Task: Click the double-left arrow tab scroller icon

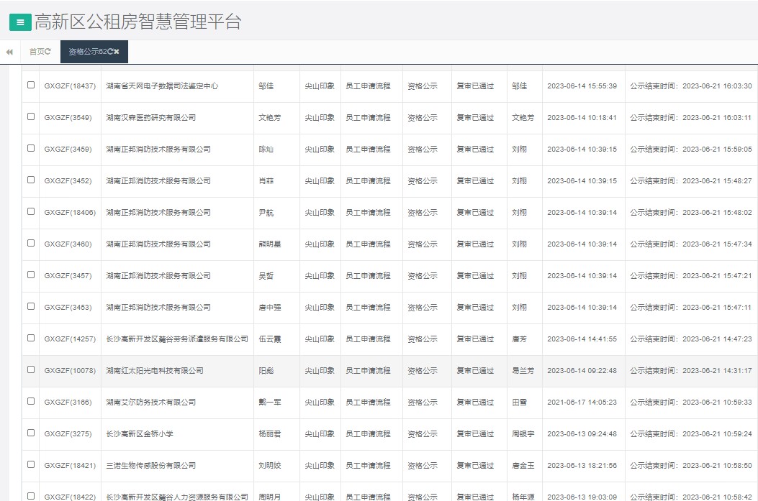Action: 9,51
